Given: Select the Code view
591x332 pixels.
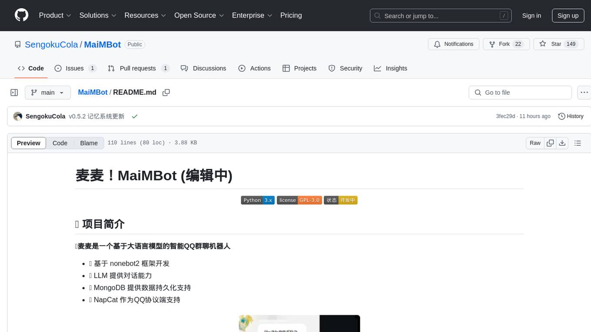Looking at the screenshot, I should pos(60,143).
